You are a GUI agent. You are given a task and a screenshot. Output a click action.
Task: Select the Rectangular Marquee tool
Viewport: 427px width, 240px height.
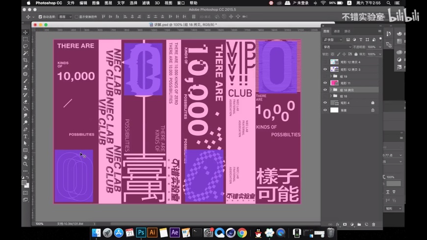[26, 39]
